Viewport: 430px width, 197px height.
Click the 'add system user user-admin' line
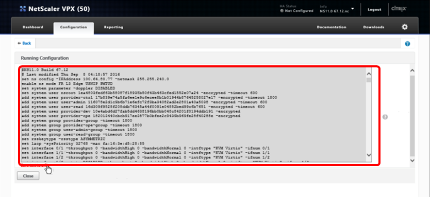pyautogui.click(x=144, y=102)
